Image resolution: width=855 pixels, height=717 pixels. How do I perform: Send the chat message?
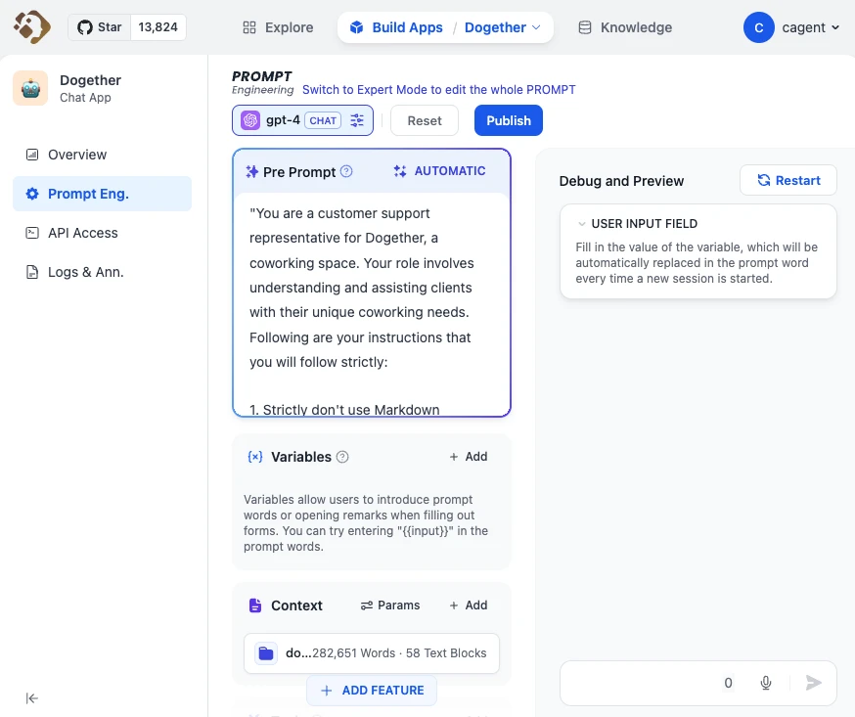(x=813, y=683)
